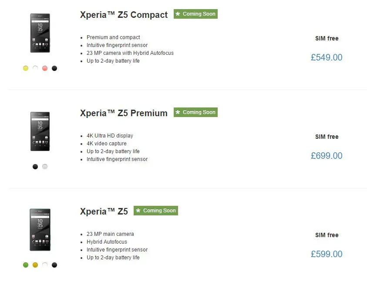Click the £699.00 SIM free price
This screenshot has width=367, height=285.
click(327, 156)
